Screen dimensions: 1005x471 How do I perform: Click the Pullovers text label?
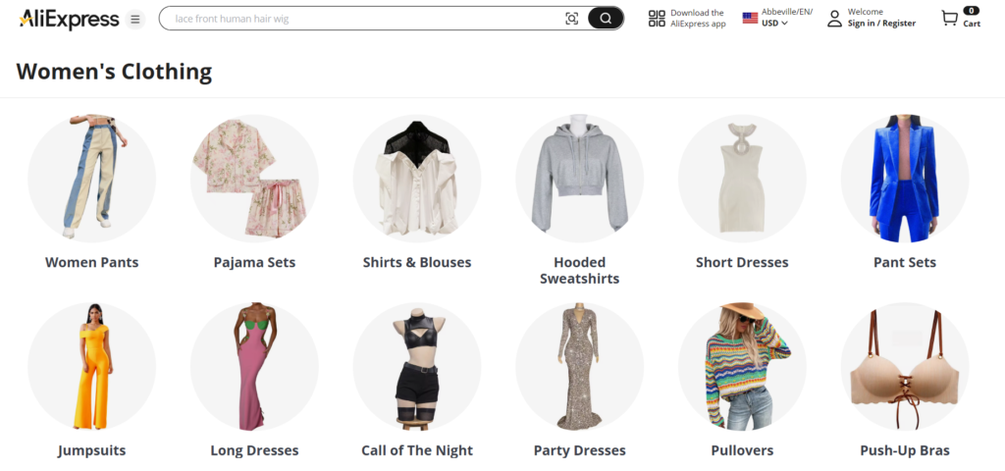point(742,450)
